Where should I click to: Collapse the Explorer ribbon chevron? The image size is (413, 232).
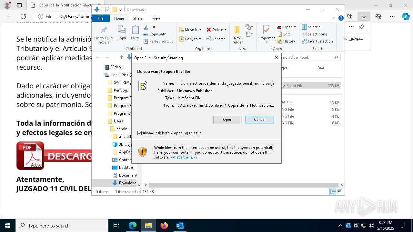click(x=334, y=18)
